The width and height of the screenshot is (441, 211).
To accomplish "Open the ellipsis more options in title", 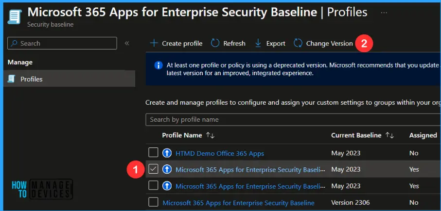I will [x=384, y=12].
